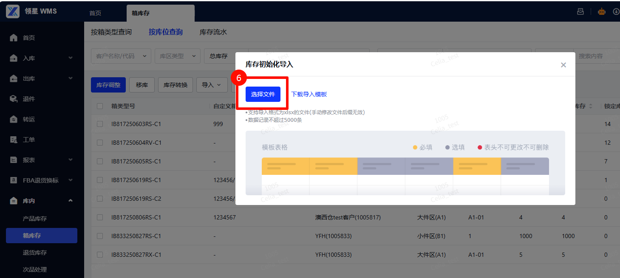Open 产品库存 in sidebar
This screenshot has height=278, width=620.
tap(35, 219)
